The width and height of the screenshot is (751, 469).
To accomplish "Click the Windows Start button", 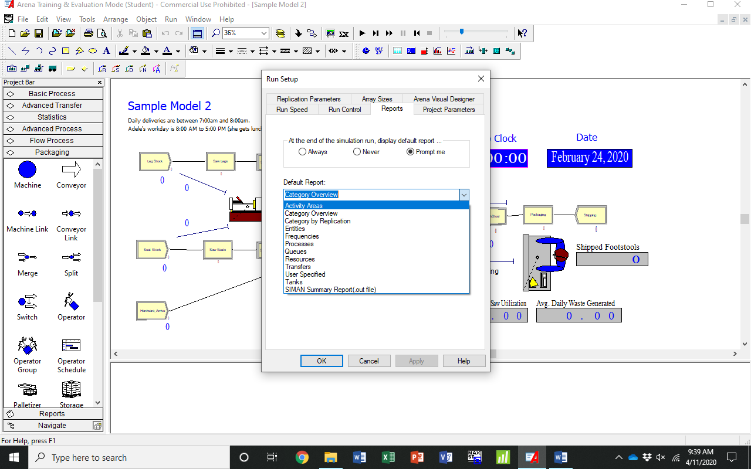I will (x=13, y=457).
